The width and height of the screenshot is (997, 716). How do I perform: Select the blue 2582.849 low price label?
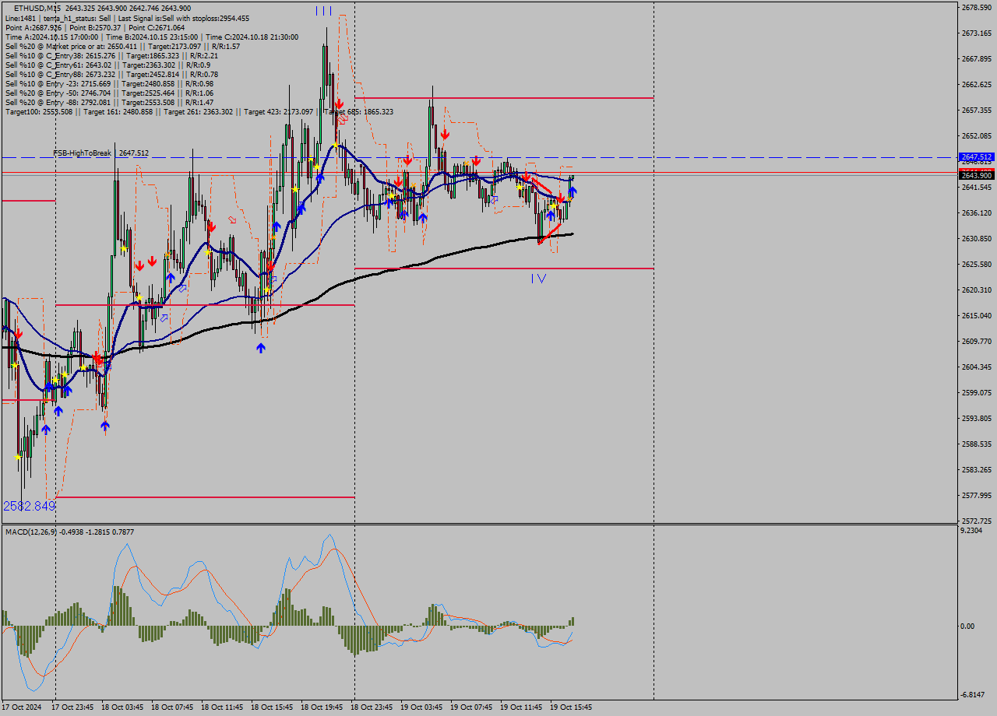29,506
